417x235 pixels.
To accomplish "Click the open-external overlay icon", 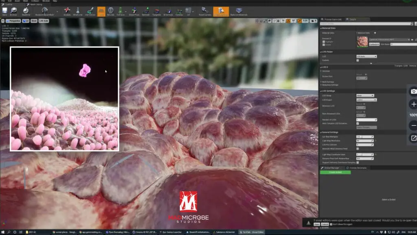I will tap(413, 138).
